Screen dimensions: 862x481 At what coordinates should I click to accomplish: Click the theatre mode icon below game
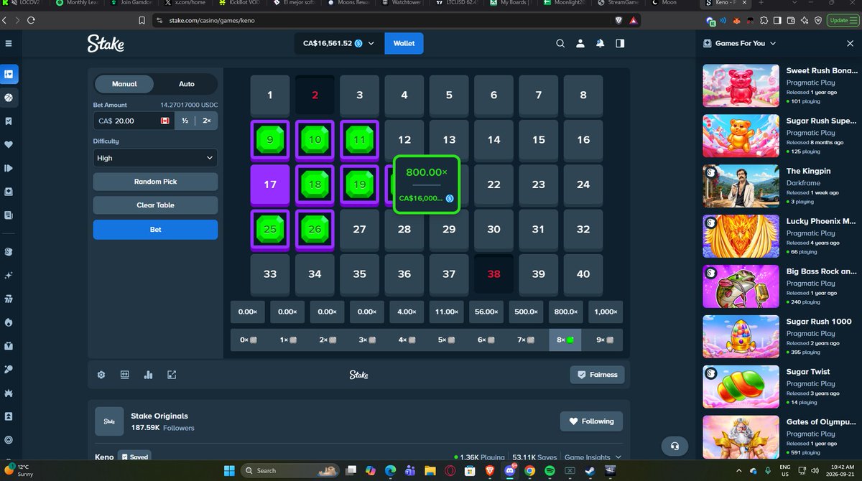(124, 375)
